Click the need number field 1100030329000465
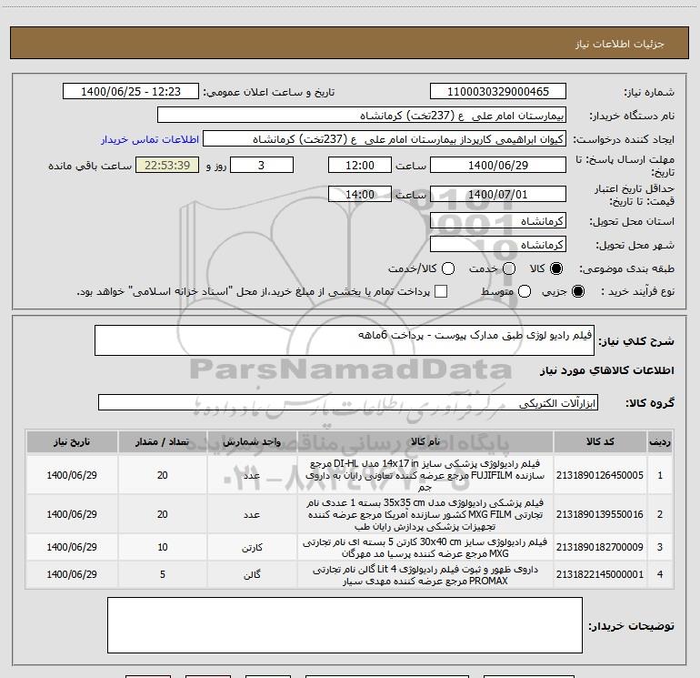This screenshot has height=678, width=700. 498,92
